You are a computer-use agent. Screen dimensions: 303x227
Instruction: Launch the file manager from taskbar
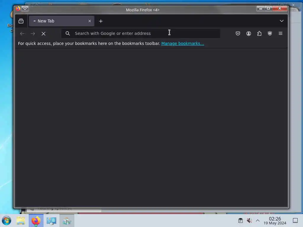point(21,220)
